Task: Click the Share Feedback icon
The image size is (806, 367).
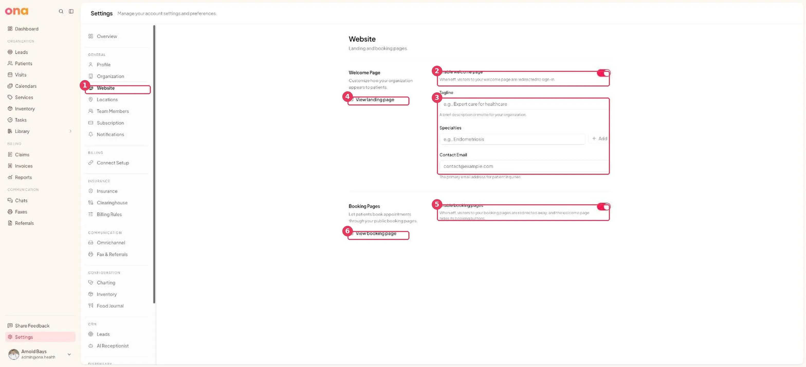Action: pos(10,325)
